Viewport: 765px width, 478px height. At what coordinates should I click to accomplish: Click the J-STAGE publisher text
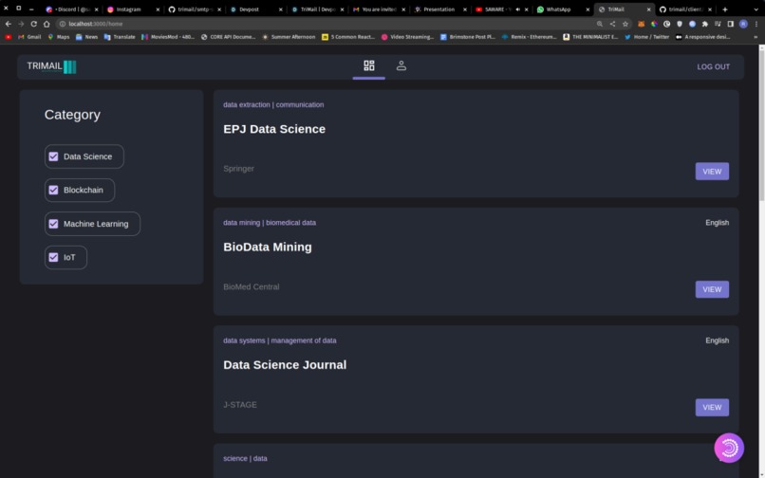[x=240, y=405]
